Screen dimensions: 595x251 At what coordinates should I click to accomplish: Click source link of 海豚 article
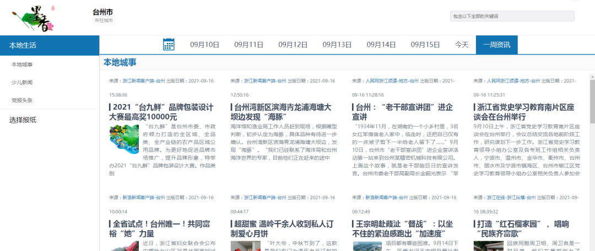click(x=265, y=81)
